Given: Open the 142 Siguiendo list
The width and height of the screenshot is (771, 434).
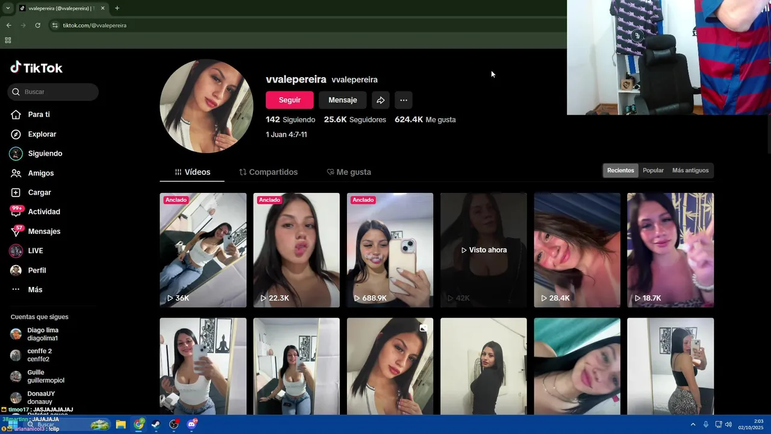Looking at the screenshot, I should click(290, 119).
